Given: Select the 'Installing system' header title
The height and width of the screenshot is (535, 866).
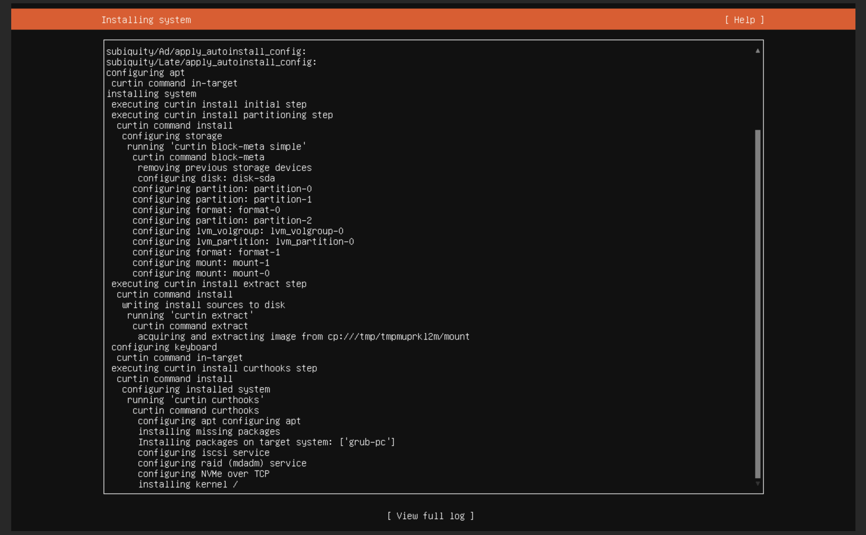Looking at the screenshot, I should point(146,20).
